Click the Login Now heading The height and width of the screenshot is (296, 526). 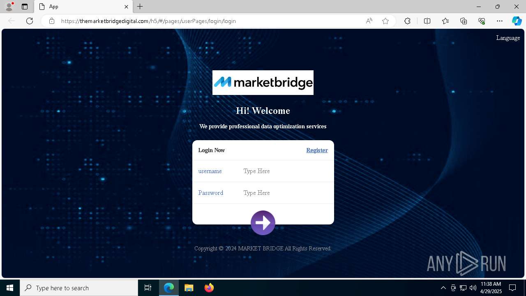point(212,150)
